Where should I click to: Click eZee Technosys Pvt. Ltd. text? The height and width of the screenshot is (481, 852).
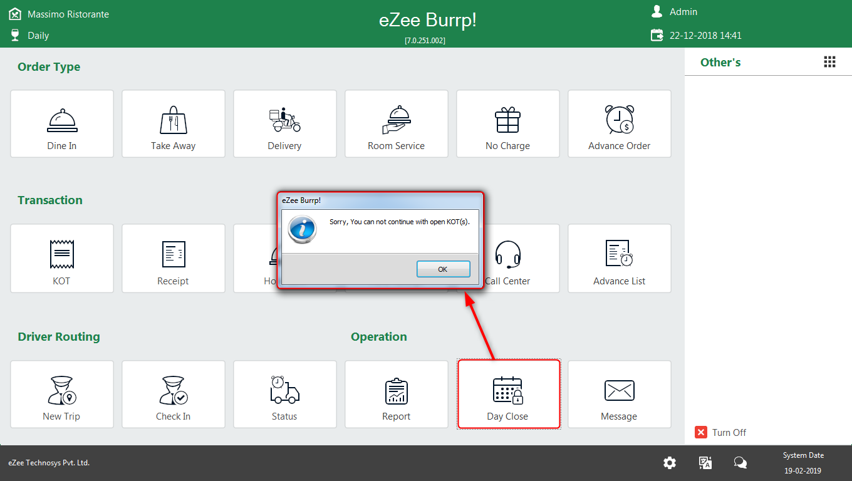(49, 463)
